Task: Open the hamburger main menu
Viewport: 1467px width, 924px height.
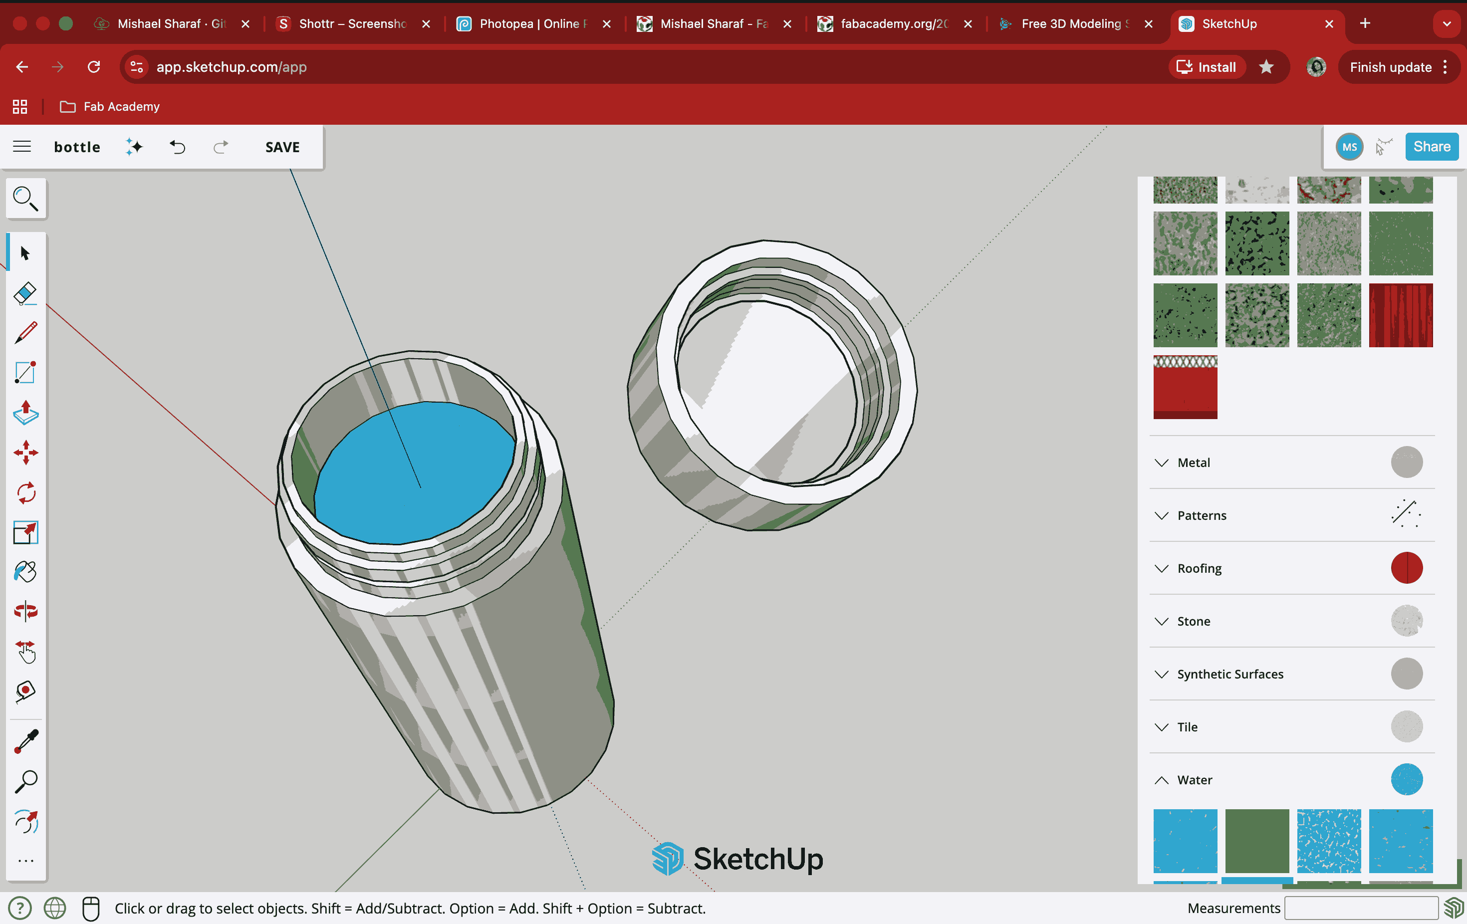Action: click(x=22, y=147)
